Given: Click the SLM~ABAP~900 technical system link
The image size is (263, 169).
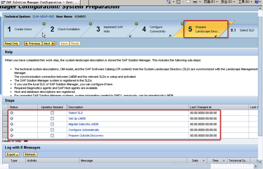Looking at the screenshot, I should coord(43,16).
